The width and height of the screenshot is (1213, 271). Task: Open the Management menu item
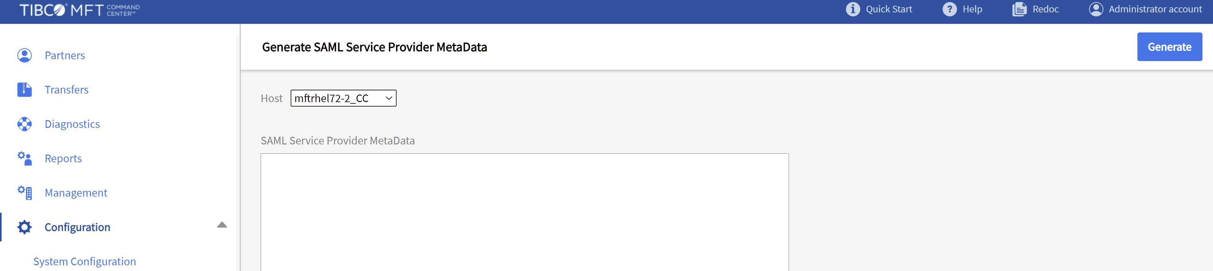(x=76, y=192)
